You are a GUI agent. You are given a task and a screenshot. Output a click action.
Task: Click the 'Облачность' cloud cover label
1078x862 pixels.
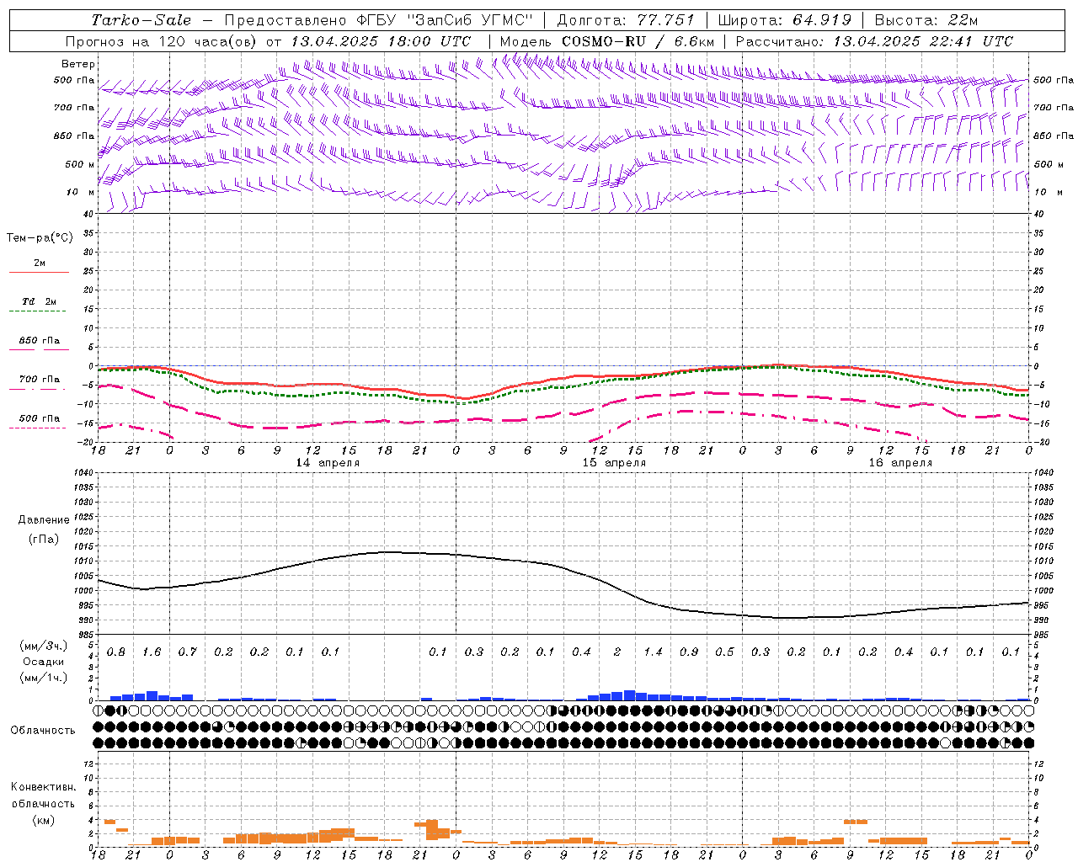pyautogui.click(x=43, y=731)
